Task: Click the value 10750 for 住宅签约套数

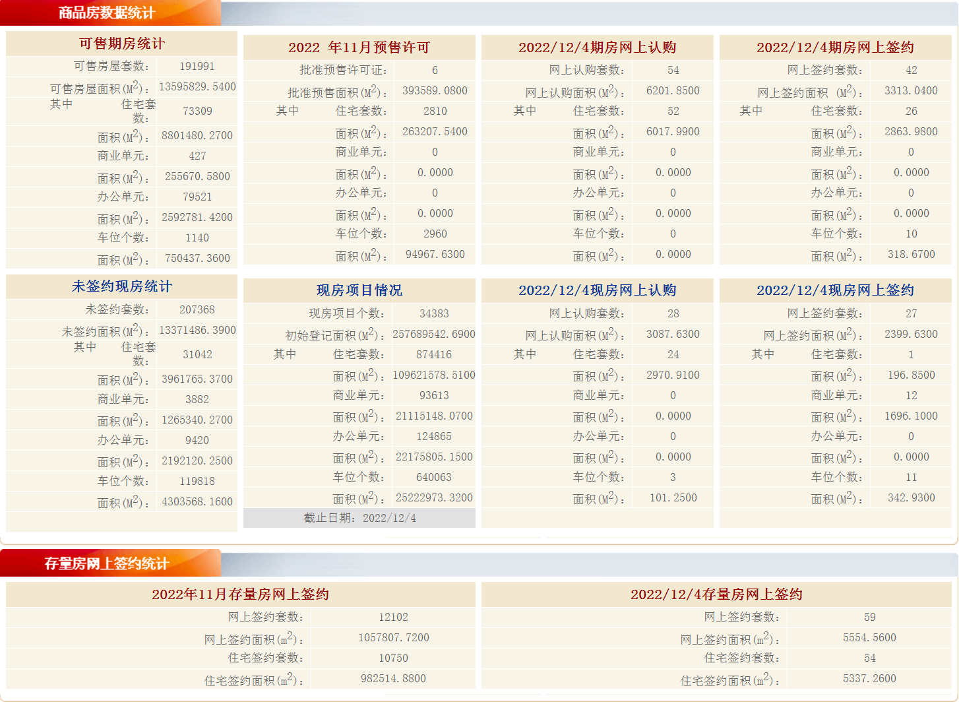Action: [393, 658]
